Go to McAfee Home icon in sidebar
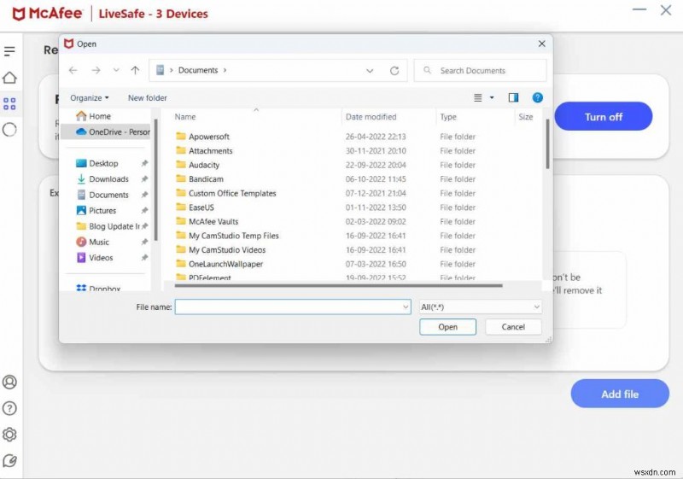Viewport: 683px width, 479px height. [x=9, y=78]
